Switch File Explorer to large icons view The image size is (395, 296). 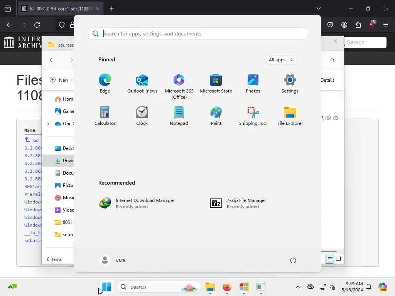click(338, 259)
